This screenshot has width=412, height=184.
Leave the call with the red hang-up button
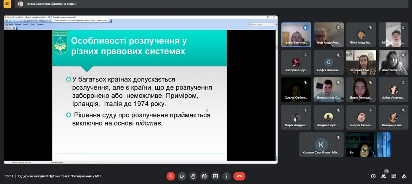pos(239,176)
